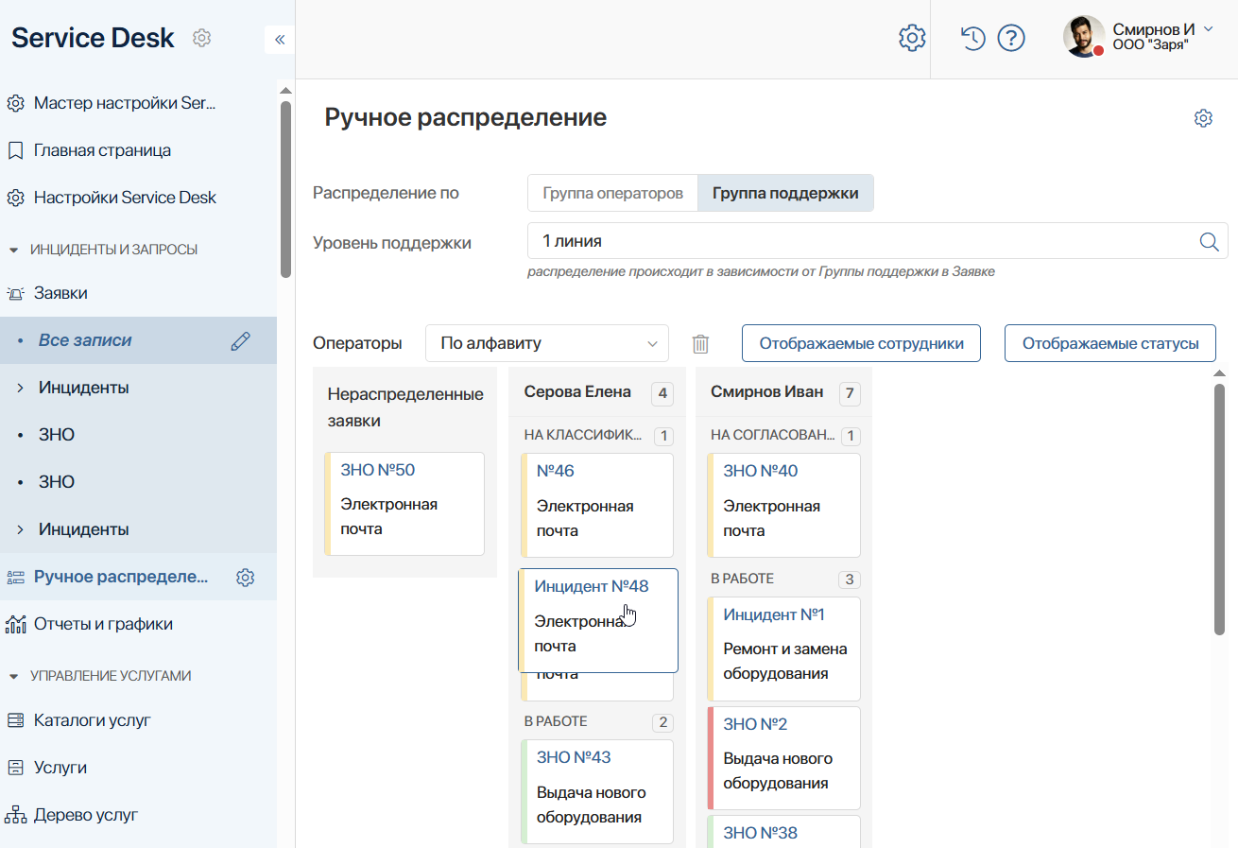Open the ЗНО №50 unassigned card

404,504
